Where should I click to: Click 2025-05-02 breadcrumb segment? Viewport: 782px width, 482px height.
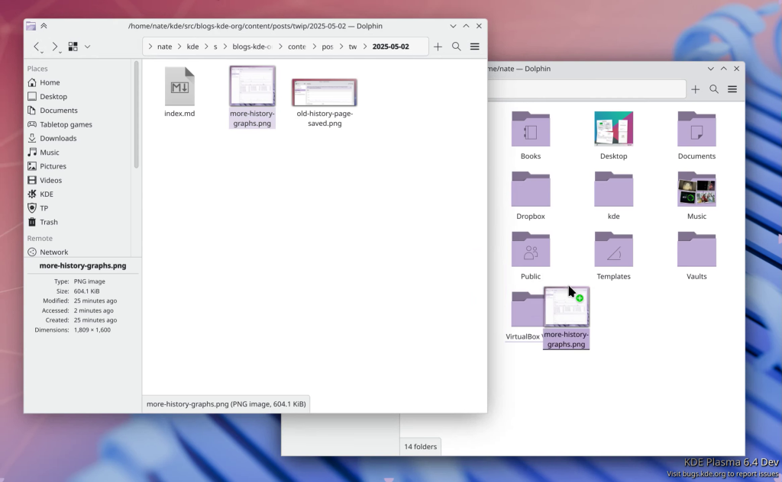pos(390,47)
